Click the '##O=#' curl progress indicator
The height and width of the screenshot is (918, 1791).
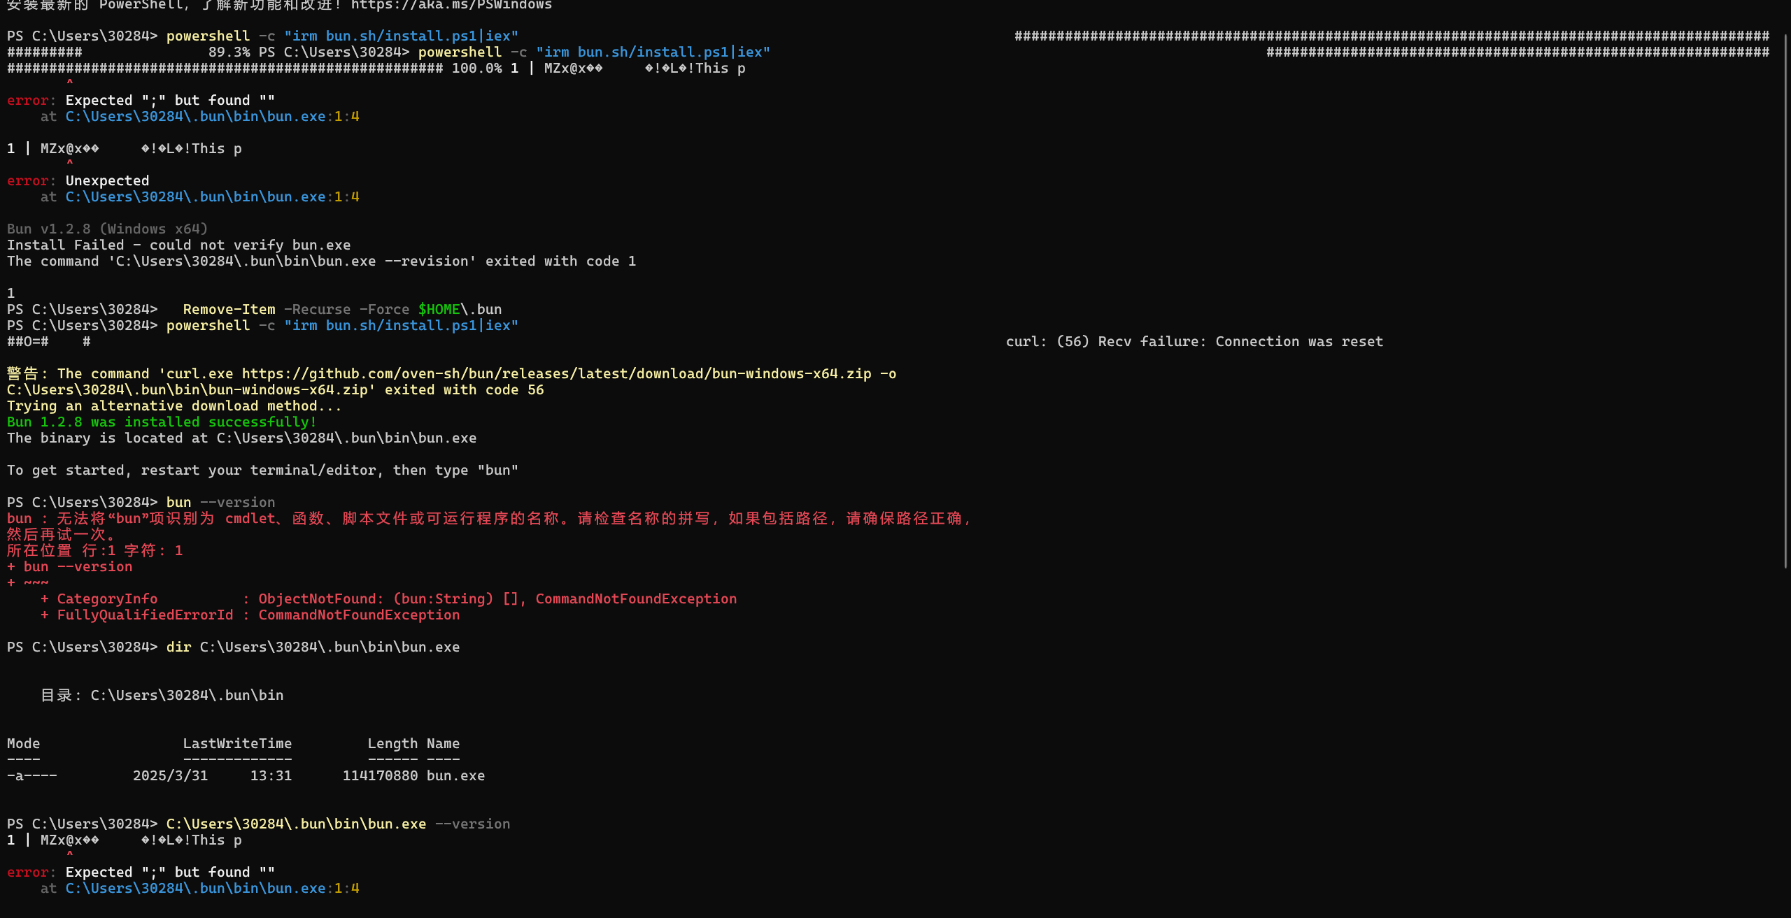point(27,342)
